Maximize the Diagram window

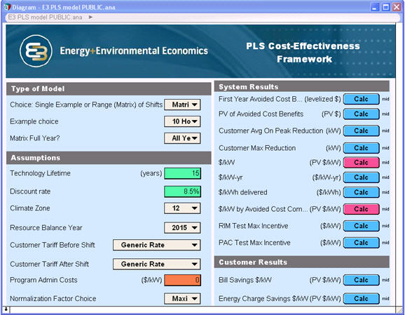(386, 7)
